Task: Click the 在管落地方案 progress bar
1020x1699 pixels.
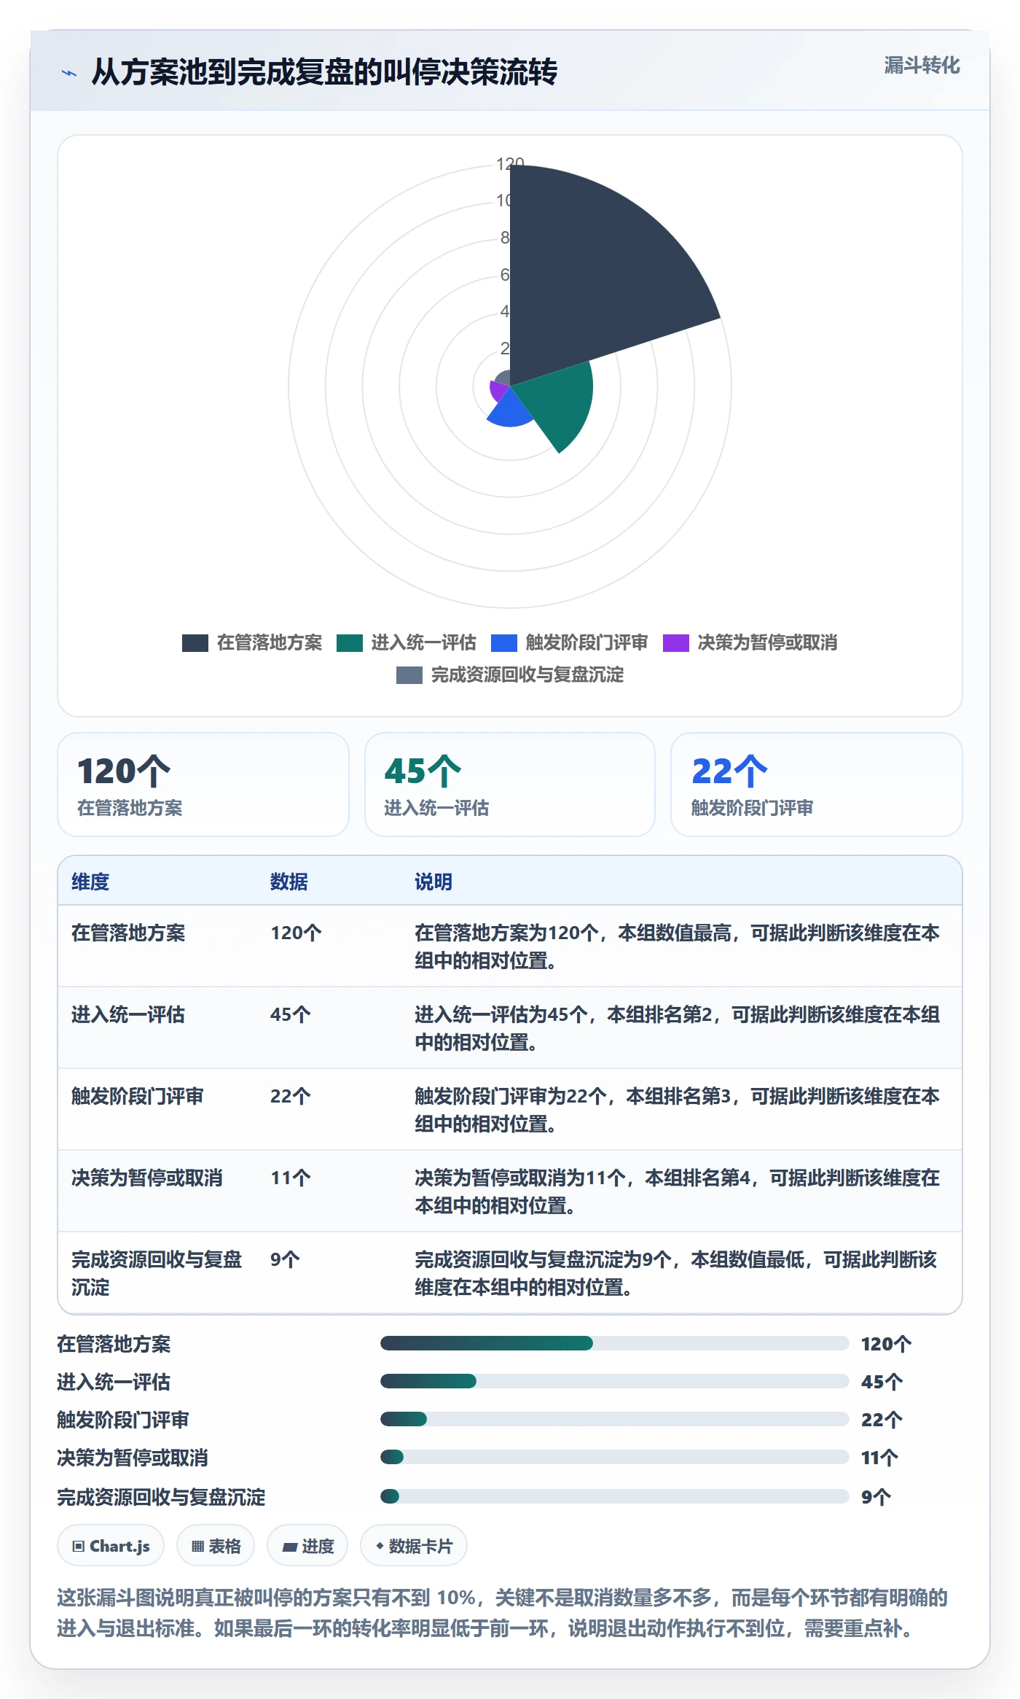Action: pyautogui.click(x=614, y=1343)
